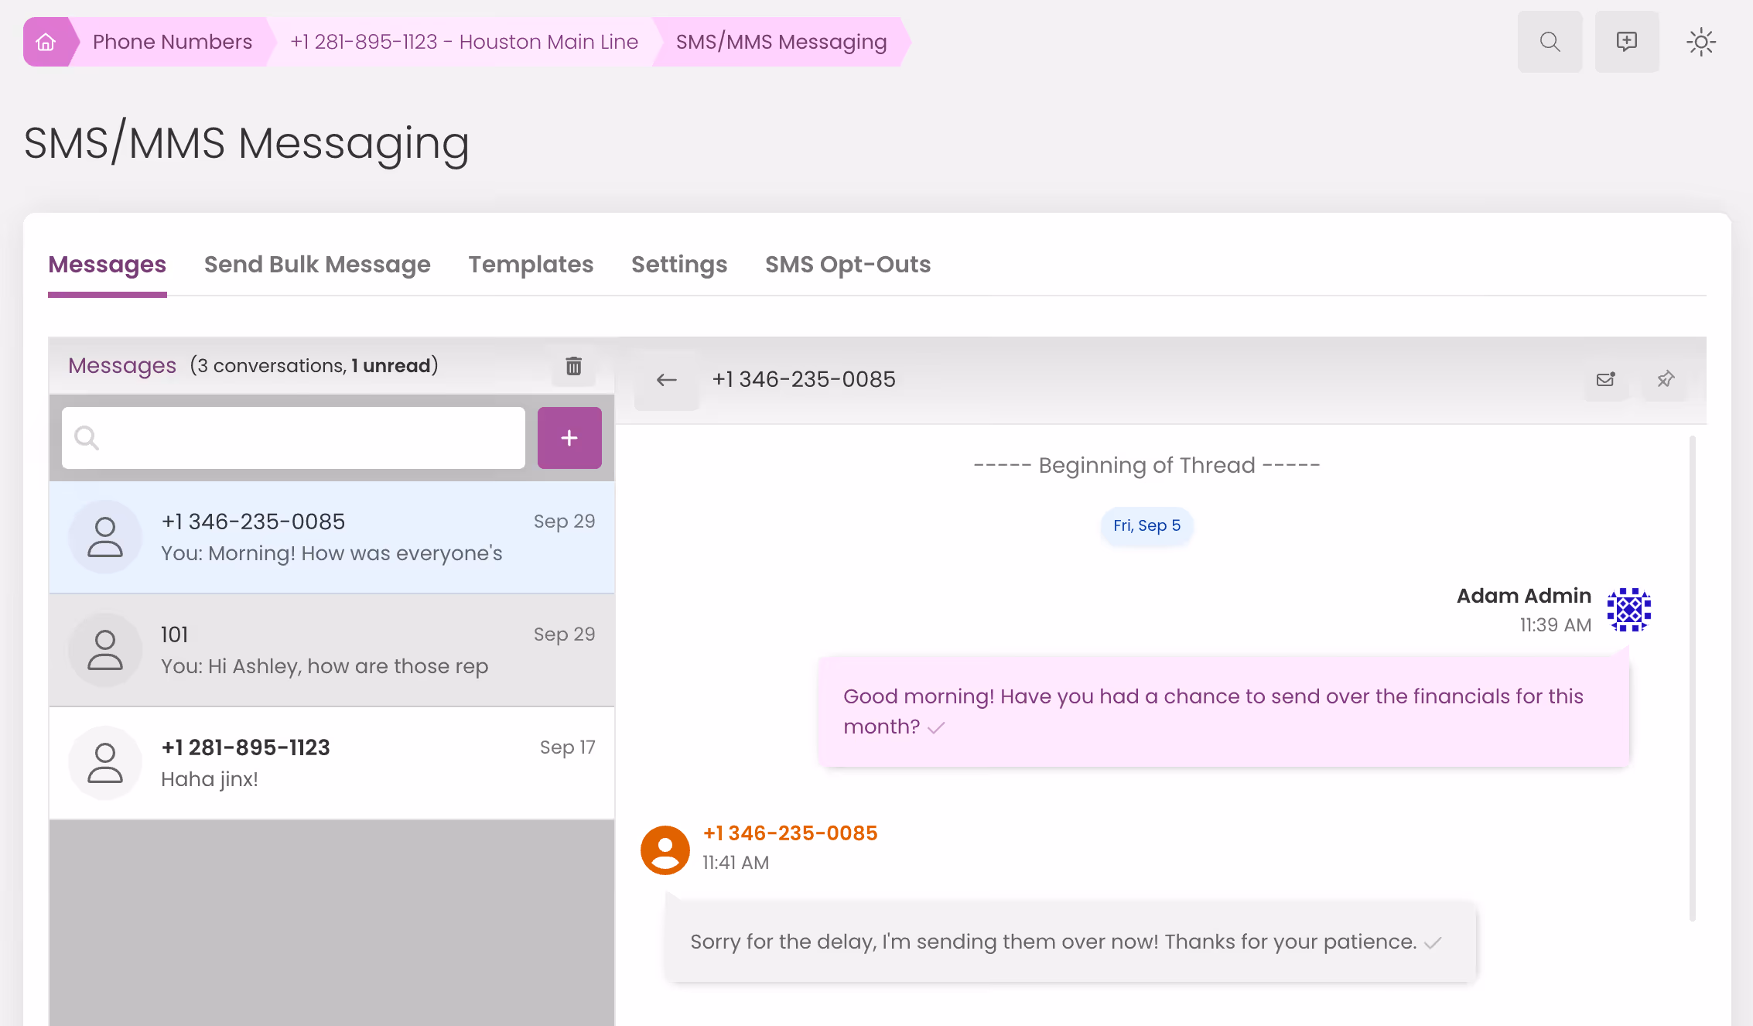Open the Houston Main Line breadcrumb

464,42
